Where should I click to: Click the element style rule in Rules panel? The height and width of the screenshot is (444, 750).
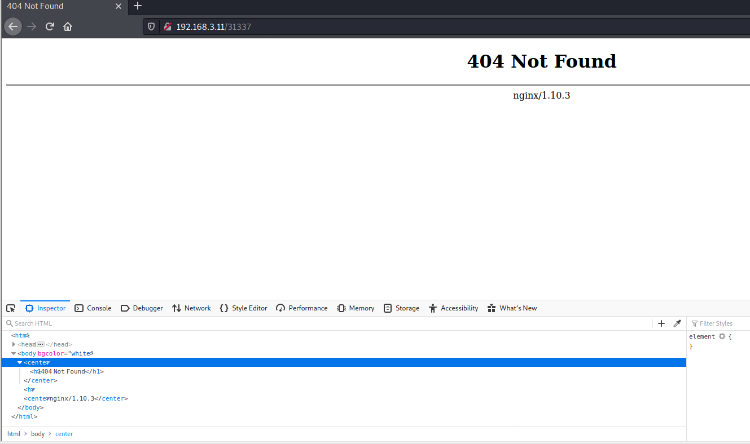pos(701,336)
